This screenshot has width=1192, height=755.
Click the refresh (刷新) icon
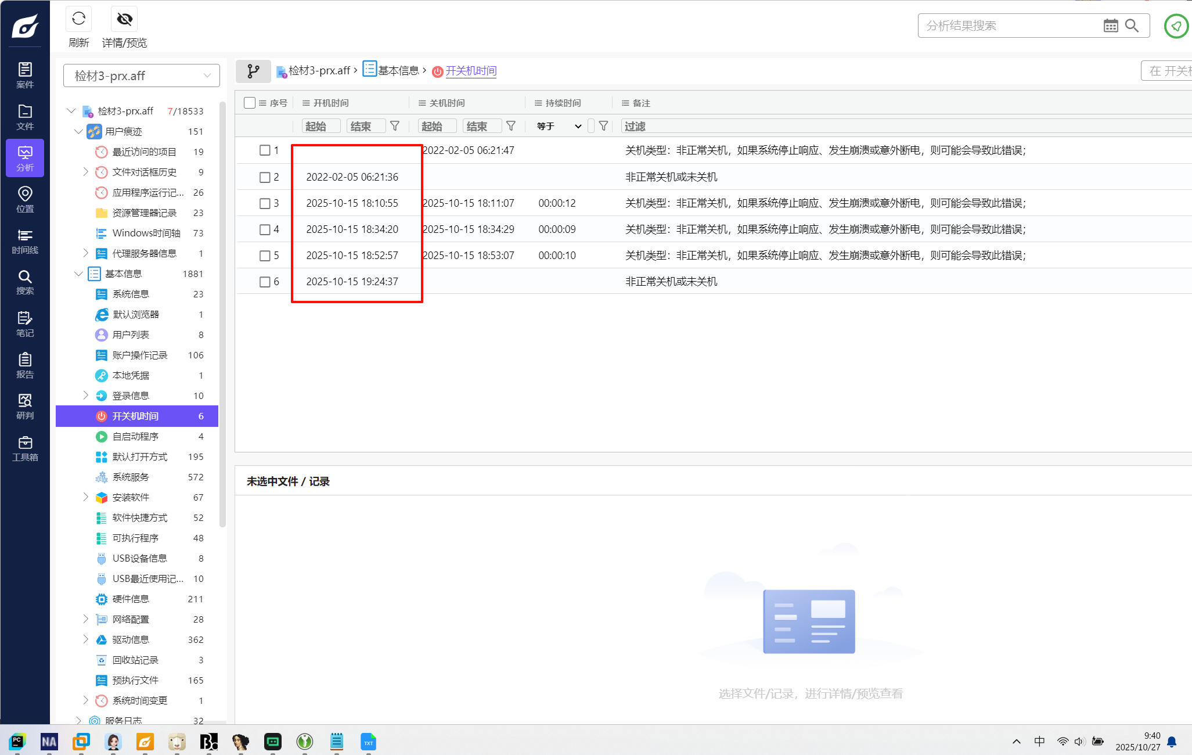coord(79,19)
